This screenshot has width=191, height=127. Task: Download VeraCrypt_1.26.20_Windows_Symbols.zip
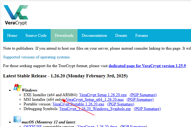[95, 109]
